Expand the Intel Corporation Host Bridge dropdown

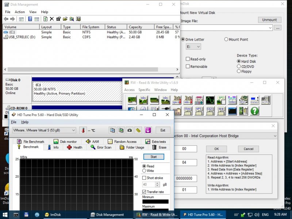(275, 136)
